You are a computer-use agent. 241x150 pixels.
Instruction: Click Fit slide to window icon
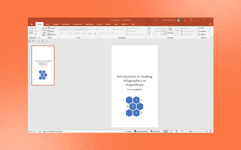coord(211,131)
